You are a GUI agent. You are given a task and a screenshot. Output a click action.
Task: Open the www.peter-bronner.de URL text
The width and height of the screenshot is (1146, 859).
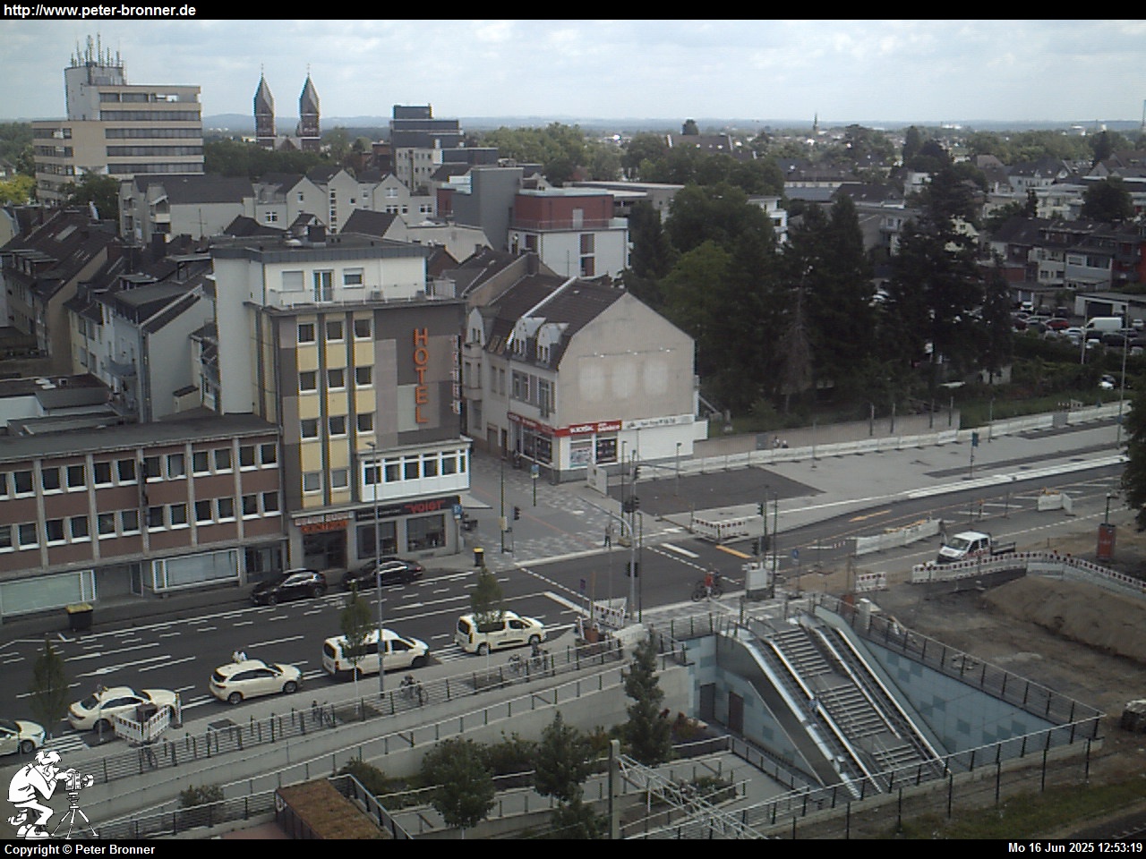[99, 11]
